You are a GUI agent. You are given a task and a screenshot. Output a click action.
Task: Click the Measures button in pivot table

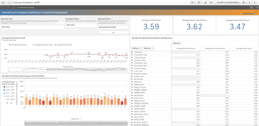(x=177, y=43)
